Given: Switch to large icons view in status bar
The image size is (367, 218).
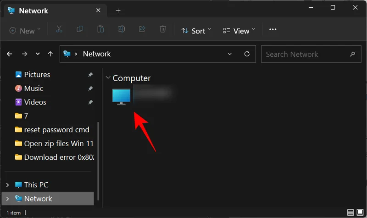Looking at the screenshot, I should coord(360,212).
